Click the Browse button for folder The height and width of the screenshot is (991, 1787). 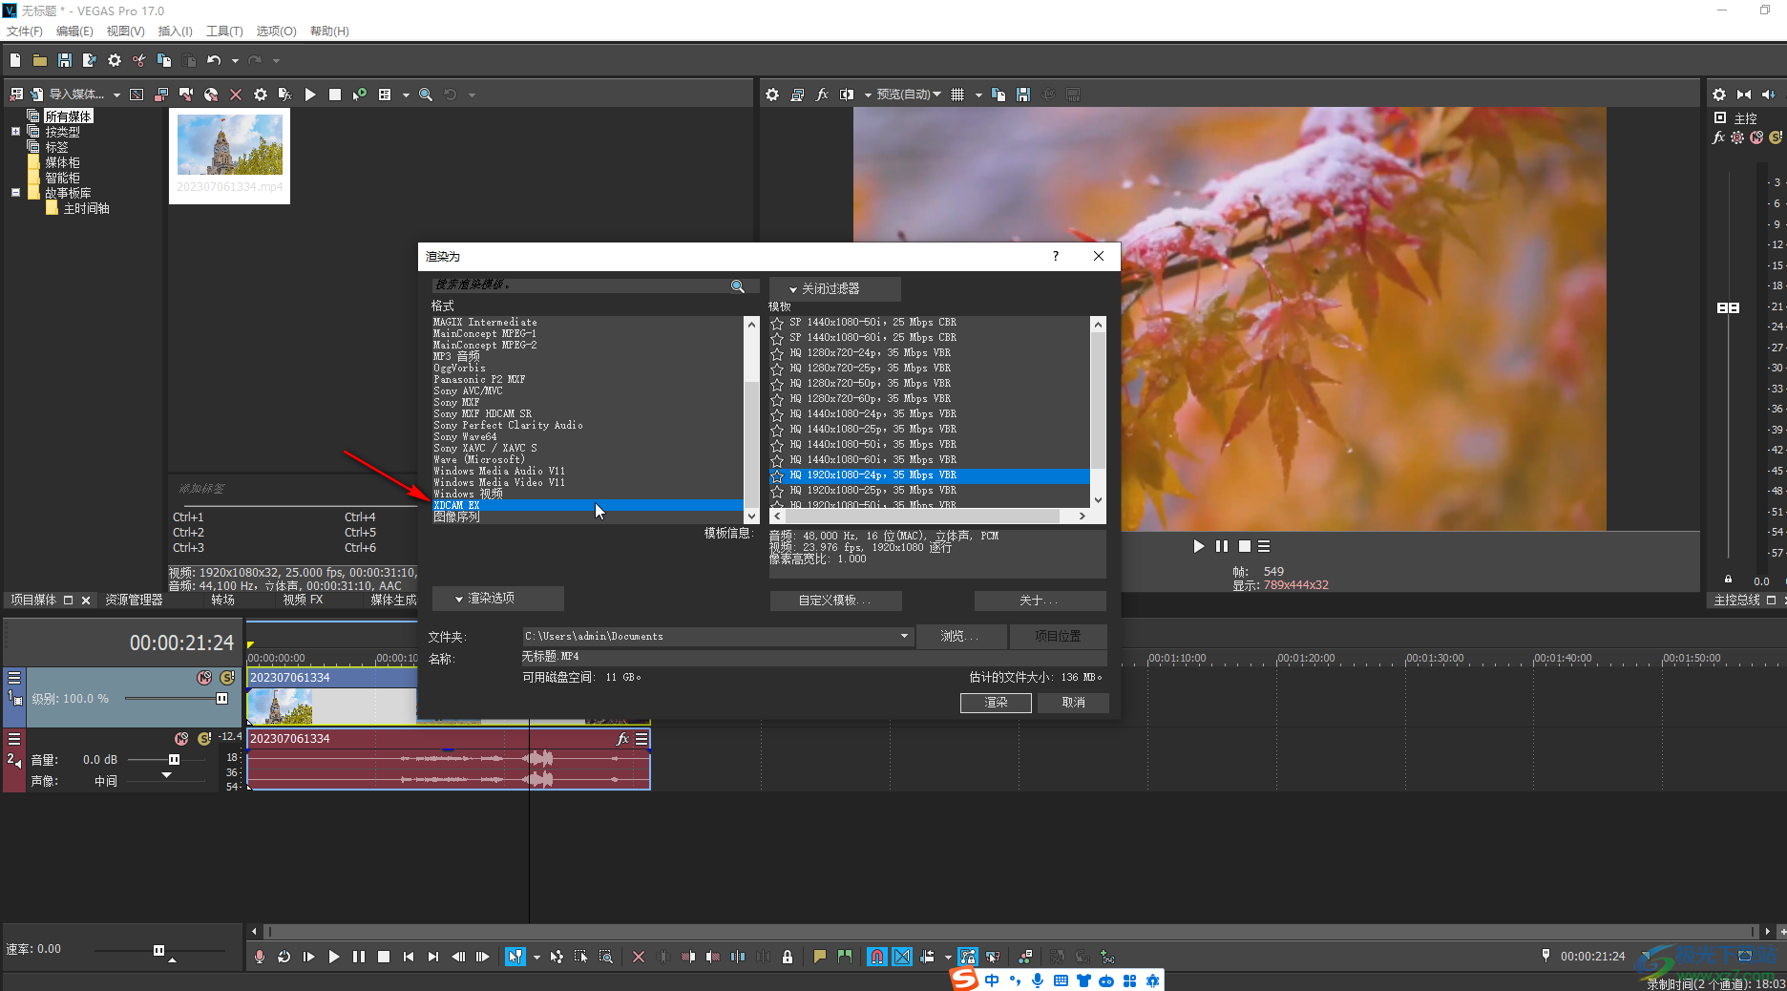960,636
